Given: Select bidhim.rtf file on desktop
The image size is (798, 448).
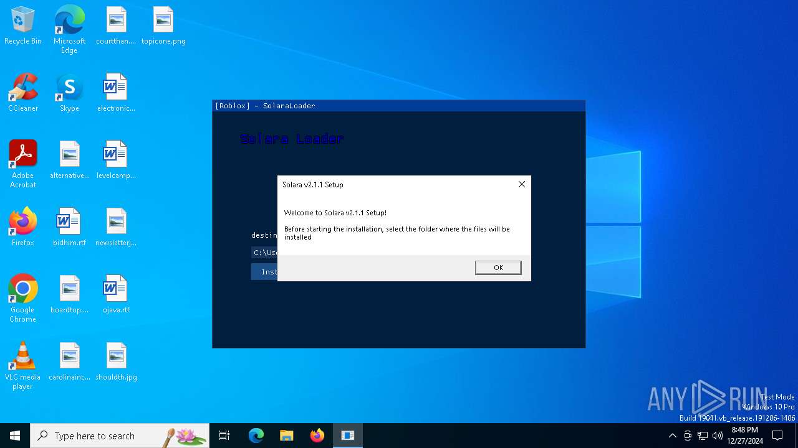Looking at the screenshot, I should [x=69, y=228].
